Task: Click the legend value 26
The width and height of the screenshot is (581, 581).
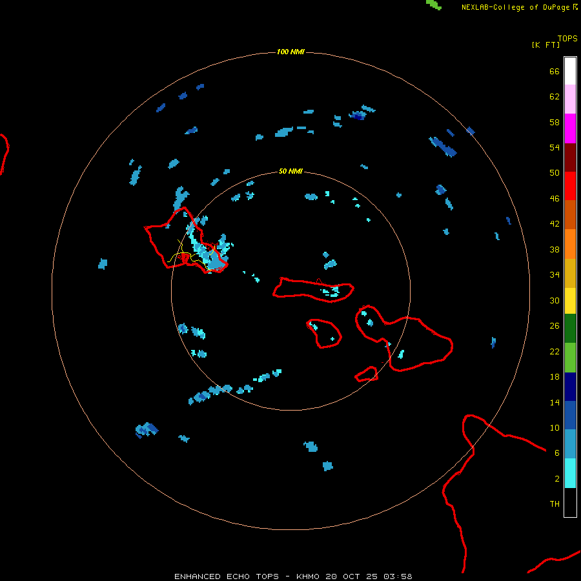Action: point(555,326)
